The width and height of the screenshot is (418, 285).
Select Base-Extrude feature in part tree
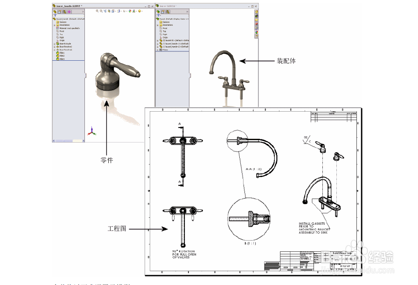(64, 44)
